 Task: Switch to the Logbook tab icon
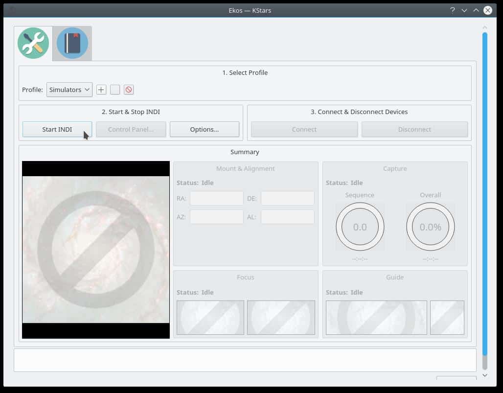point(72,43)
